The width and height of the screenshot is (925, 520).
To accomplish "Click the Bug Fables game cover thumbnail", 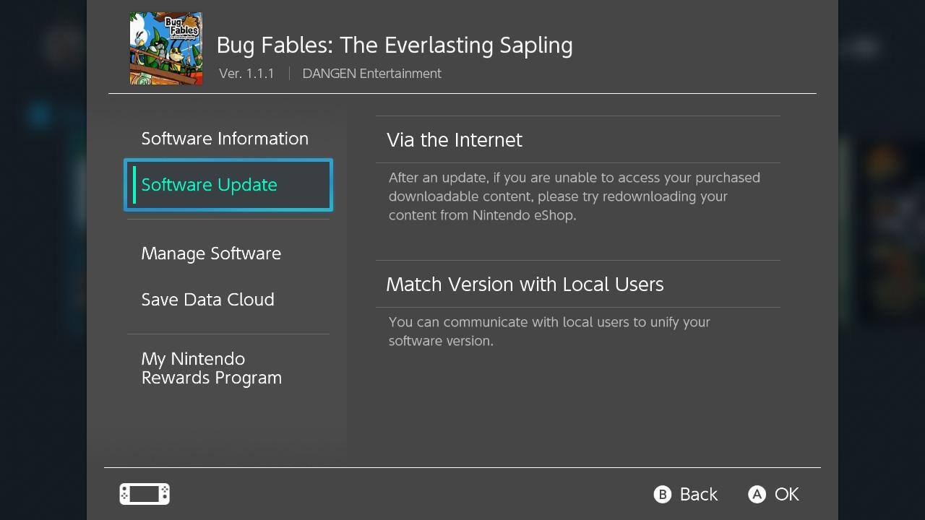I will pyautogui.click(x=166, y=48).
